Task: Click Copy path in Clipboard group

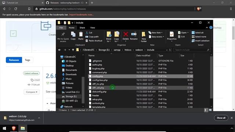Action: pos(92,37)
